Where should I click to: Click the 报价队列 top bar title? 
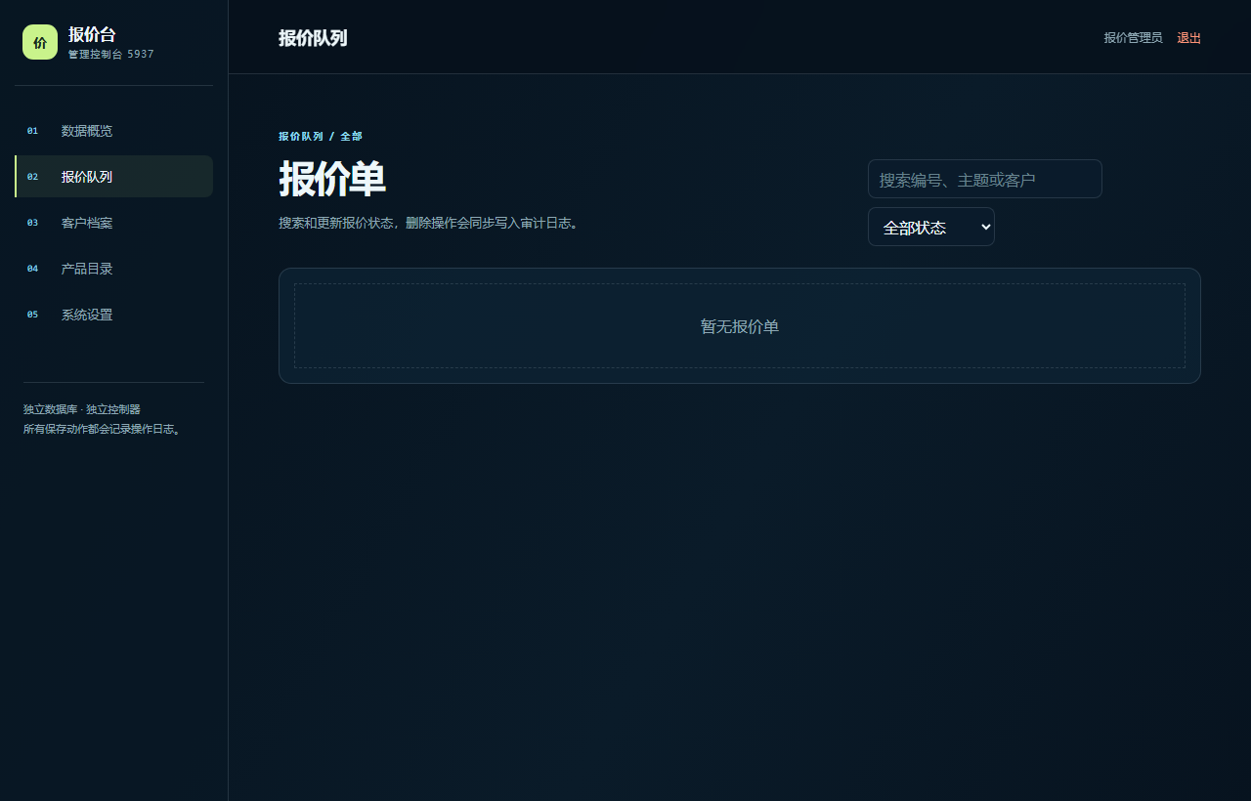click(313, 38)
